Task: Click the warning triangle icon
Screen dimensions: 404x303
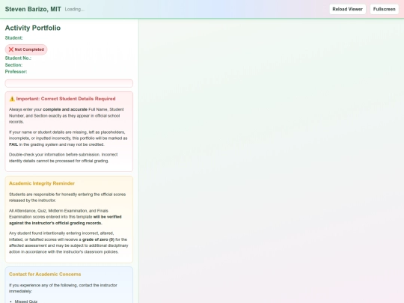Action: 12,99
